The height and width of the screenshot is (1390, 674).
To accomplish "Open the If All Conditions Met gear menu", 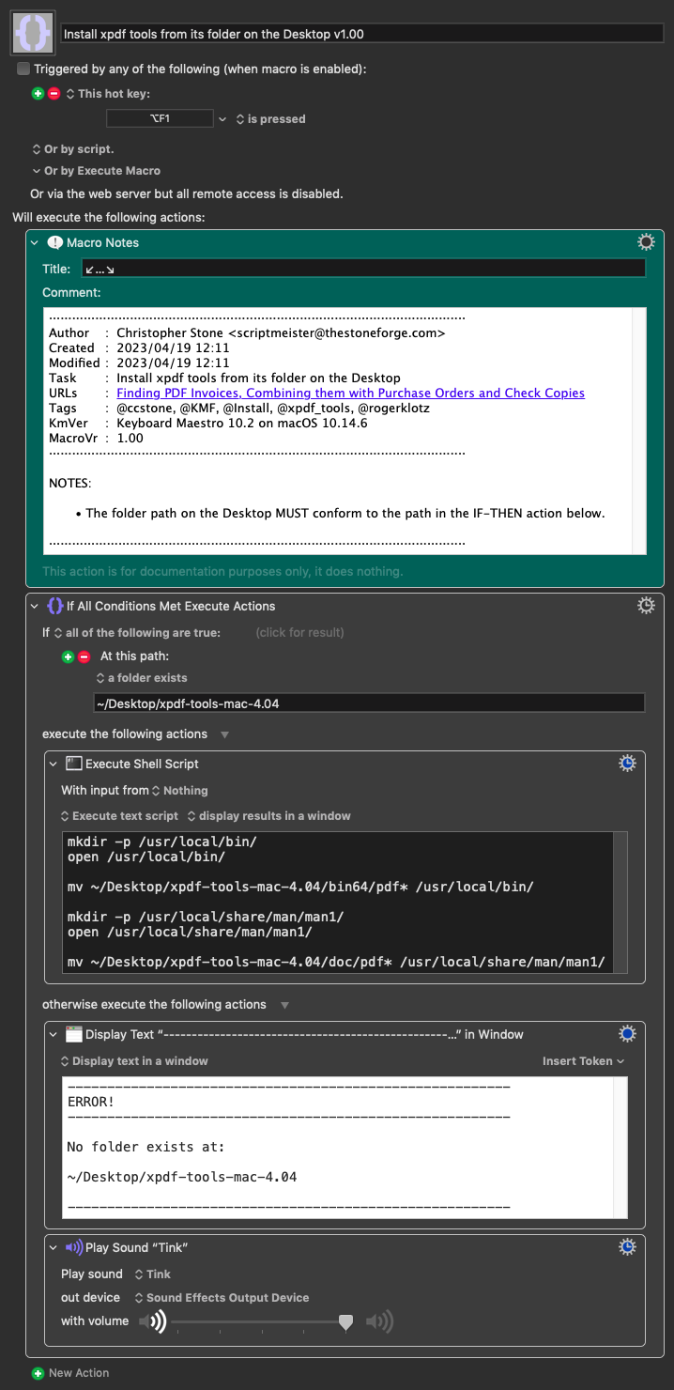I will coord(646,606).
